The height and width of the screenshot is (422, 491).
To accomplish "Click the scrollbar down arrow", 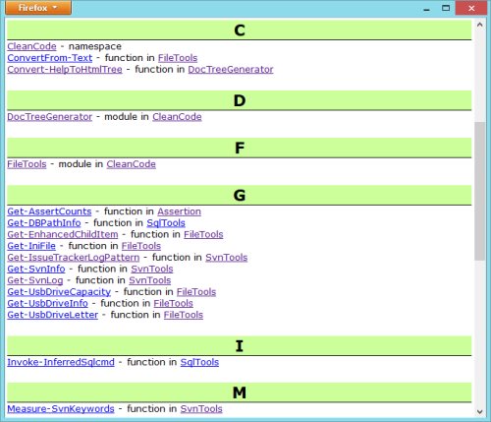I will 480,411.
